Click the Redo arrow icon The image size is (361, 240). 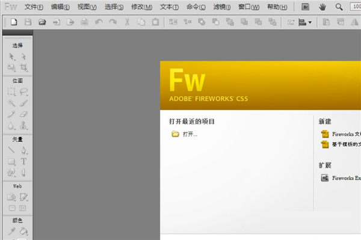click(113, 22)
